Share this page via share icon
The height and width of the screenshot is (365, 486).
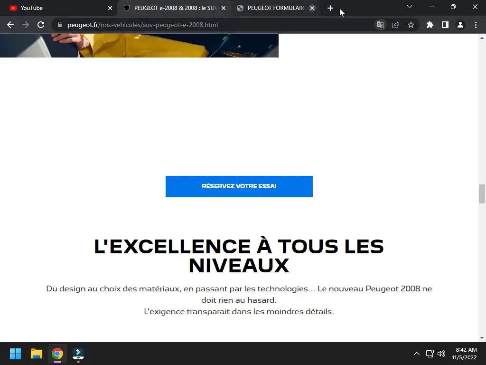(x=396, y=25)
